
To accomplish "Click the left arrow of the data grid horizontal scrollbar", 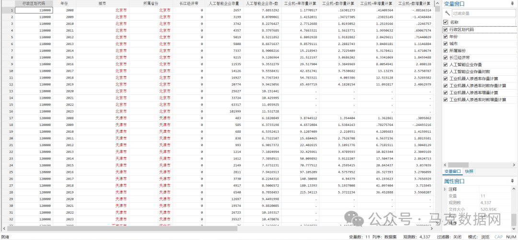I will [x=4, y=229].
